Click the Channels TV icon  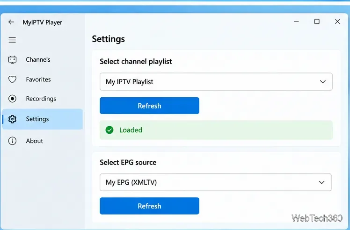coord(12,59)
